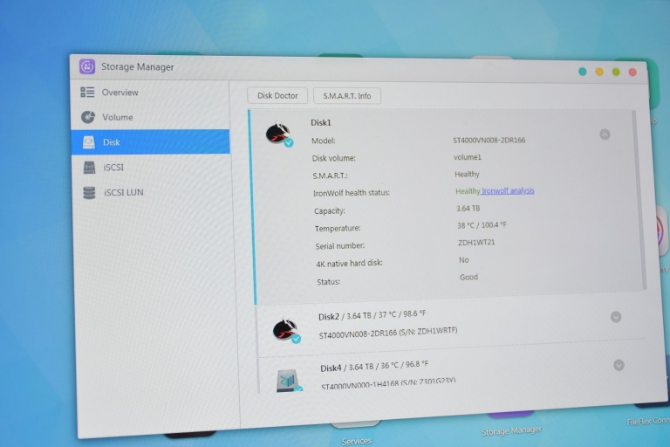Image resolution: width=670 pixels, height=447 pixels.
Task: Expand the Disk4 details
Action: (x=619, y=365)
